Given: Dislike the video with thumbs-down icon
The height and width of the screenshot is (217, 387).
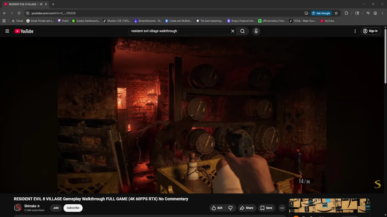Looking at the screenshot, I should [230, 208].
